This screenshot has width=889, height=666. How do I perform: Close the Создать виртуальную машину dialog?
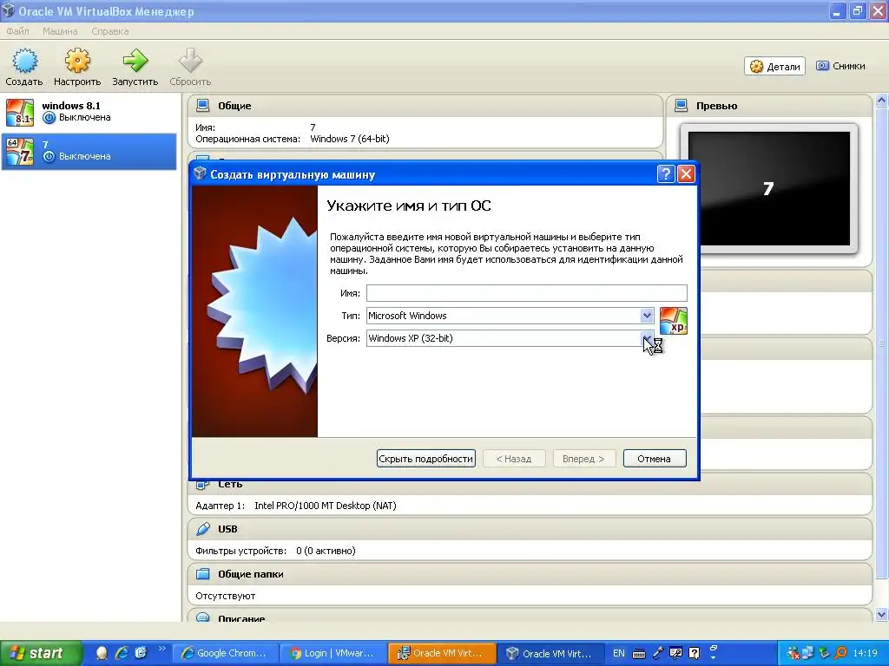tap(686, 173)
